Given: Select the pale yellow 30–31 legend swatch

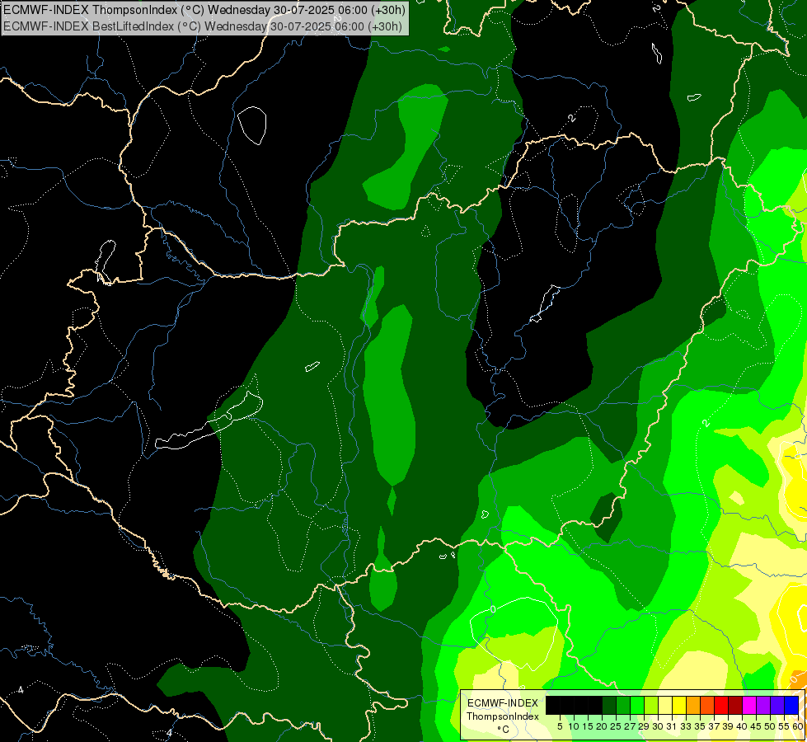Looking at the screenshot, I should [x=665, y=705].
